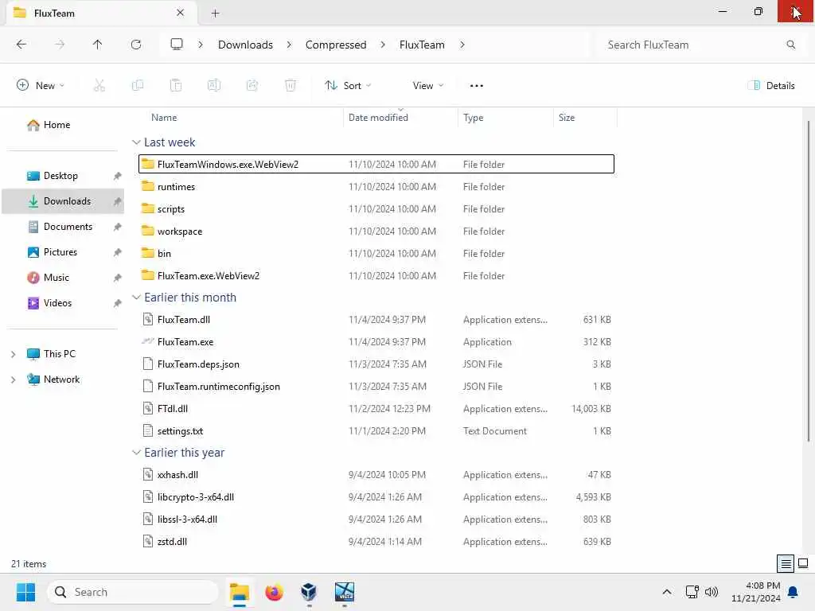Click the taskbar Search box
The height and width of the screenshot is (611, 815).
(133, 592)
